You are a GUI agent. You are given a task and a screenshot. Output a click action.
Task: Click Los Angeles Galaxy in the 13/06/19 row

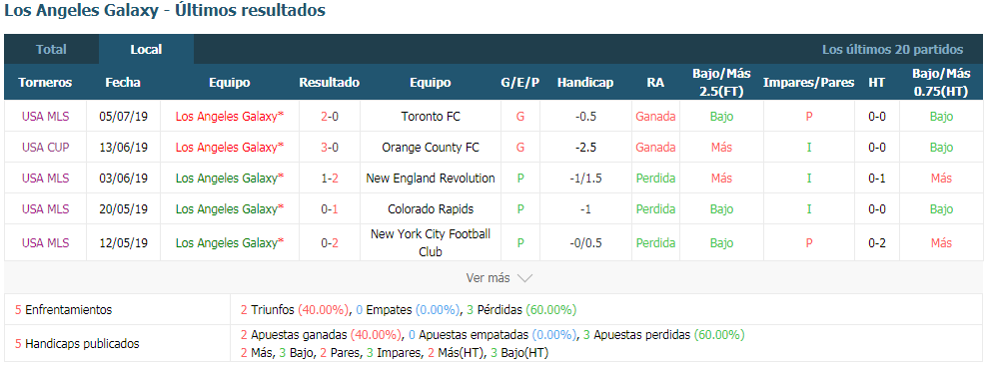(x=230, y=147)
